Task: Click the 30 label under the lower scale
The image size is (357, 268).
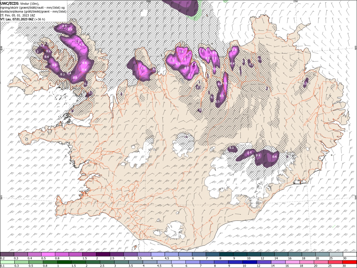Action: click(x=344, y=266)
